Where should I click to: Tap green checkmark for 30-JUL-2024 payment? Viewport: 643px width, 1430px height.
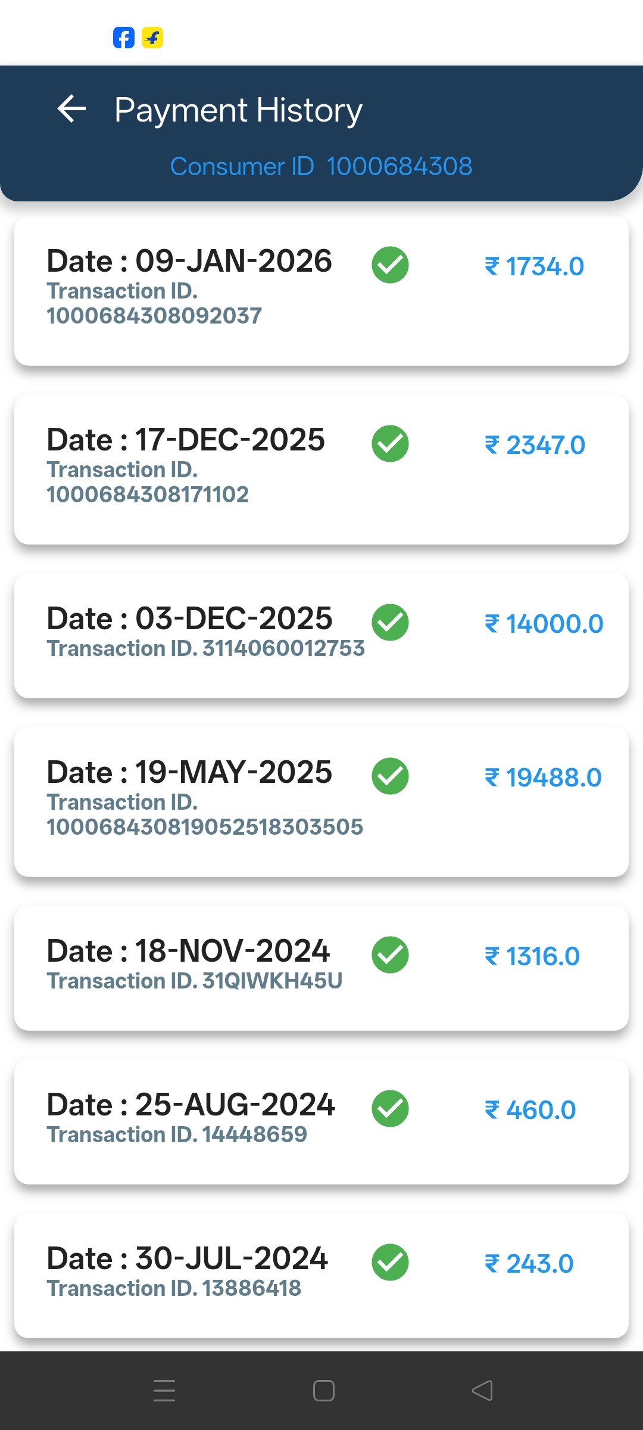(390, 1263)
